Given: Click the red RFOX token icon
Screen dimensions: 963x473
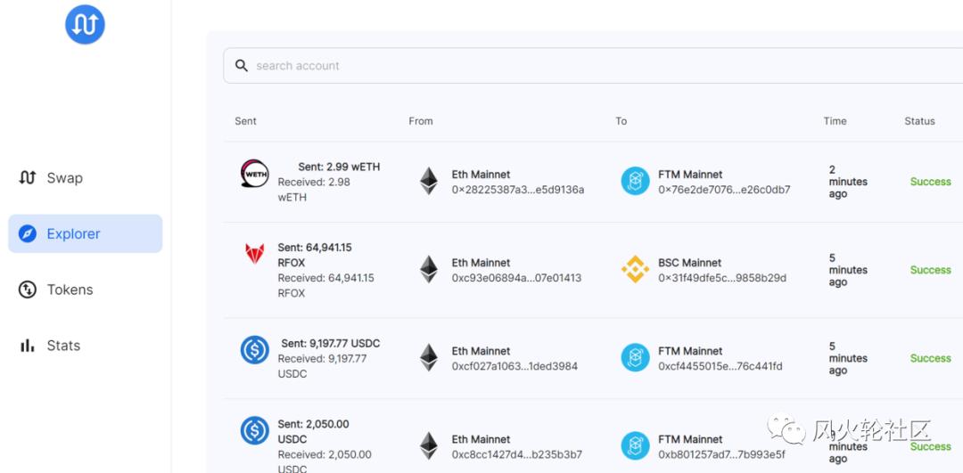Looking at the screenshot, I should (x=255, y=254).
